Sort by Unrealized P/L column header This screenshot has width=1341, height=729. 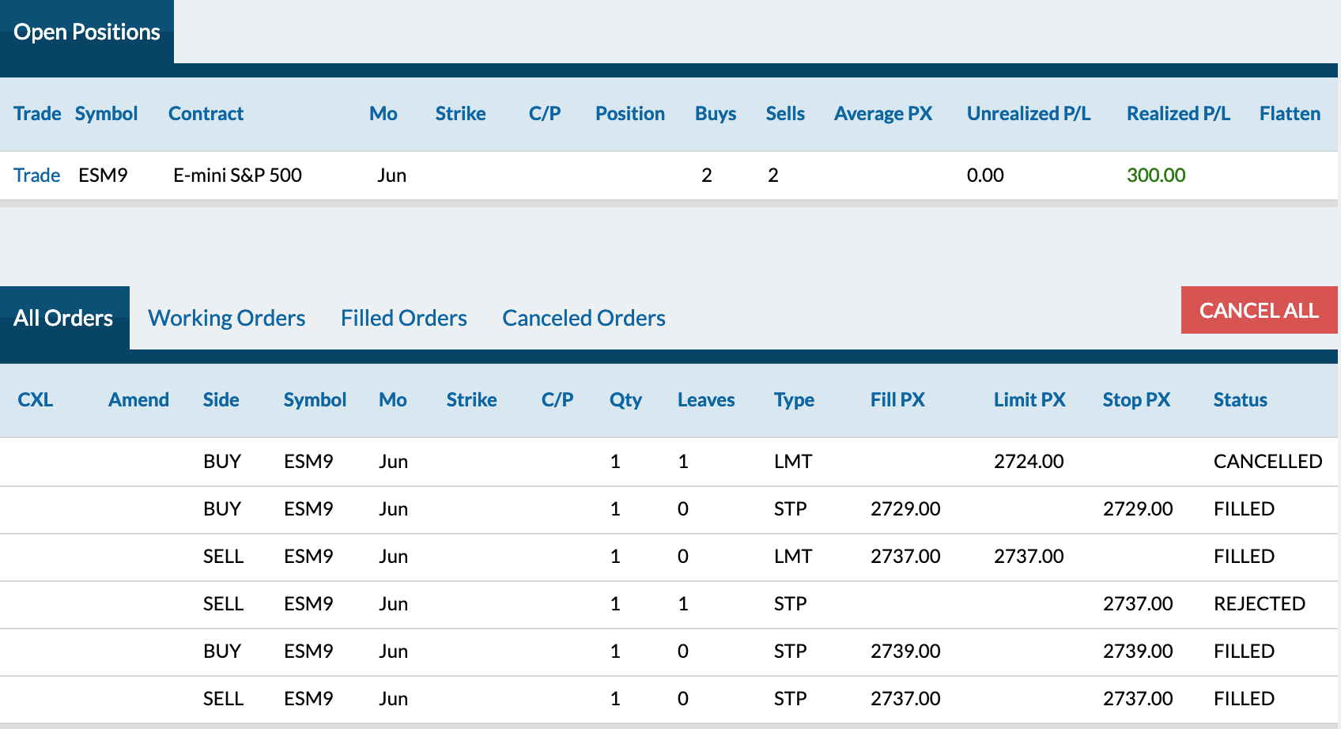[x=1029, y=113]
